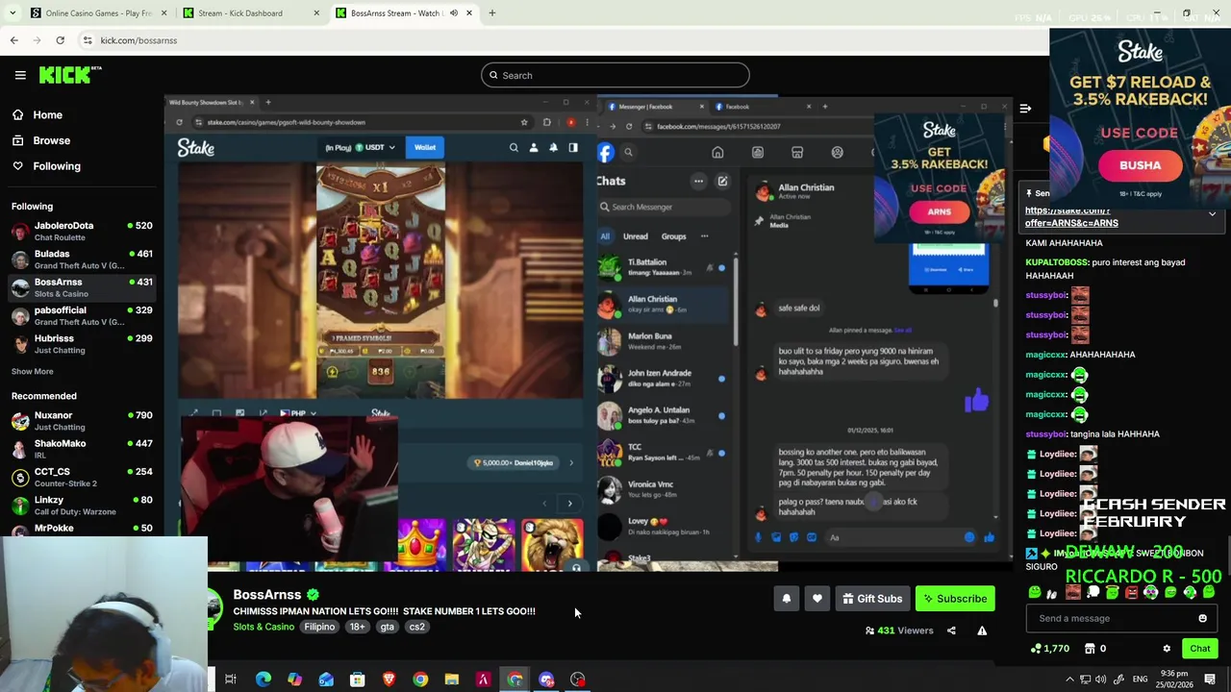Open the volume control in system tray

click(1100, 680)
